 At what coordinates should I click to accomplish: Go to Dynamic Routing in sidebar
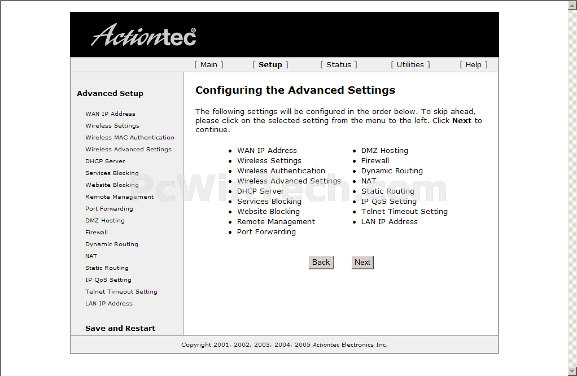(x=112, y=244)
